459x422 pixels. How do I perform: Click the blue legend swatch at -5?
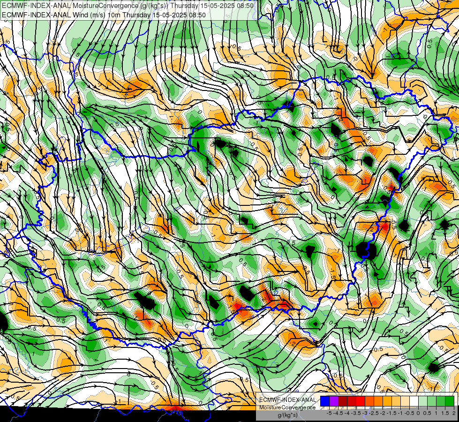(x=325, y=401)
